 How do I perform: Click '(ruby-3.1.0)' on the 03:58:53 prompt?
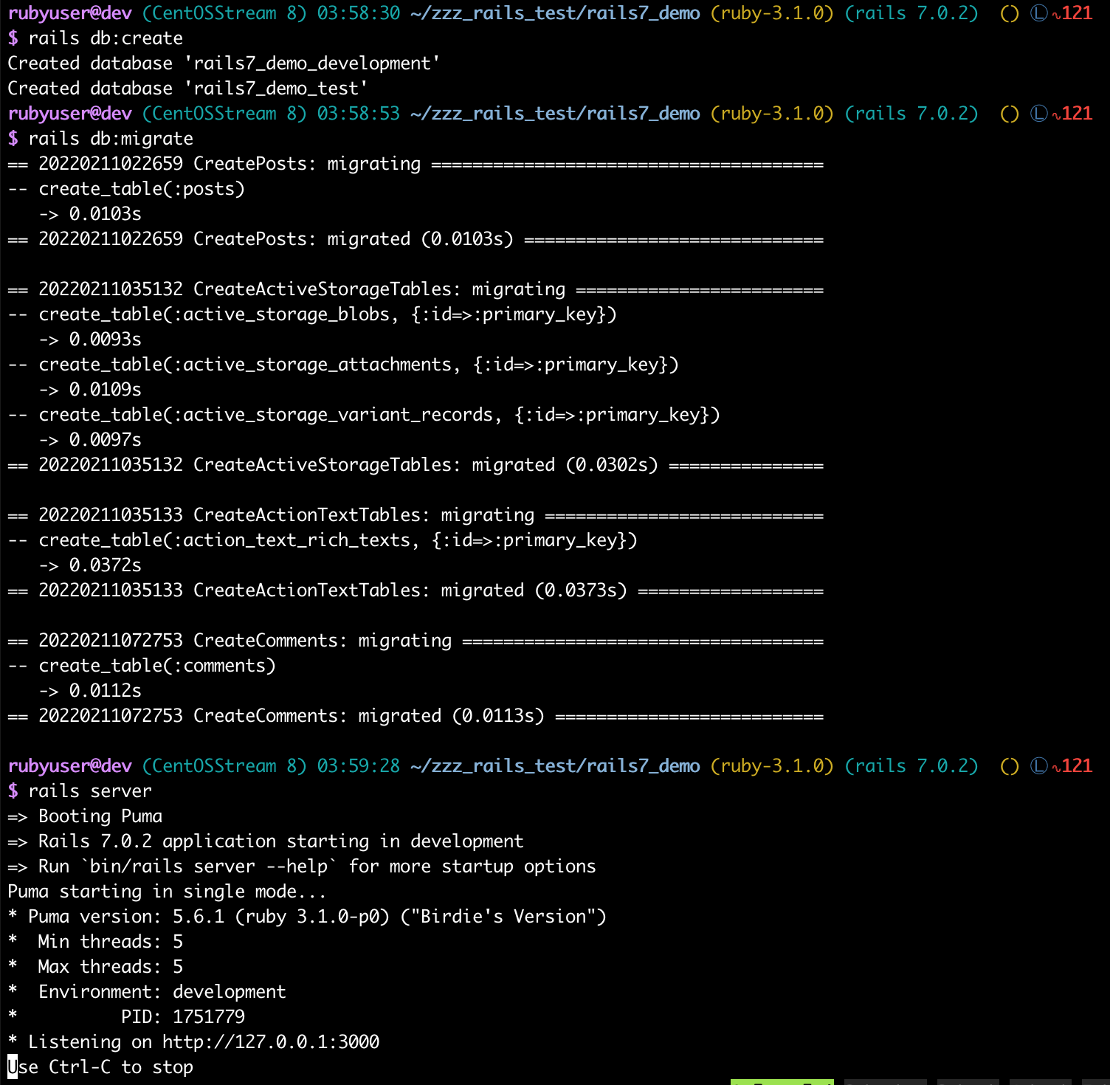772,114
